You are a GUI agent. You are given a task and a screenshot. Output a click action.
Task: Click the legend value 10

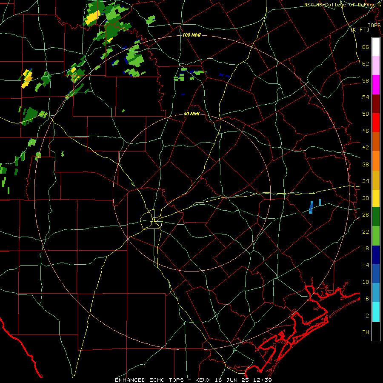[366, 282]
